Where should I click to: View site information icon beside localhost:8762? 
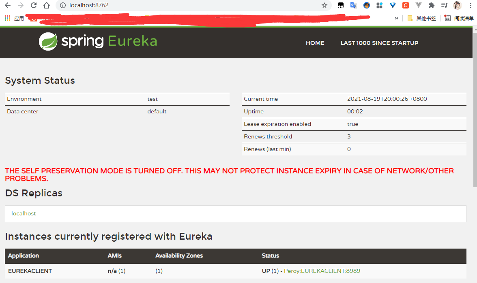tap(62, 5)
